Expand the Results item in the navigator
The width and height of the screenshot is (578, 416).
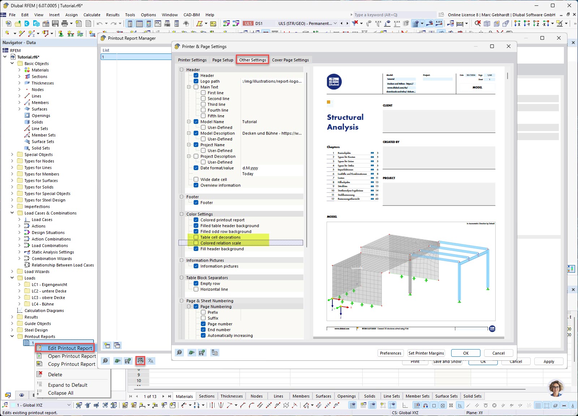[x=12, y=317]
